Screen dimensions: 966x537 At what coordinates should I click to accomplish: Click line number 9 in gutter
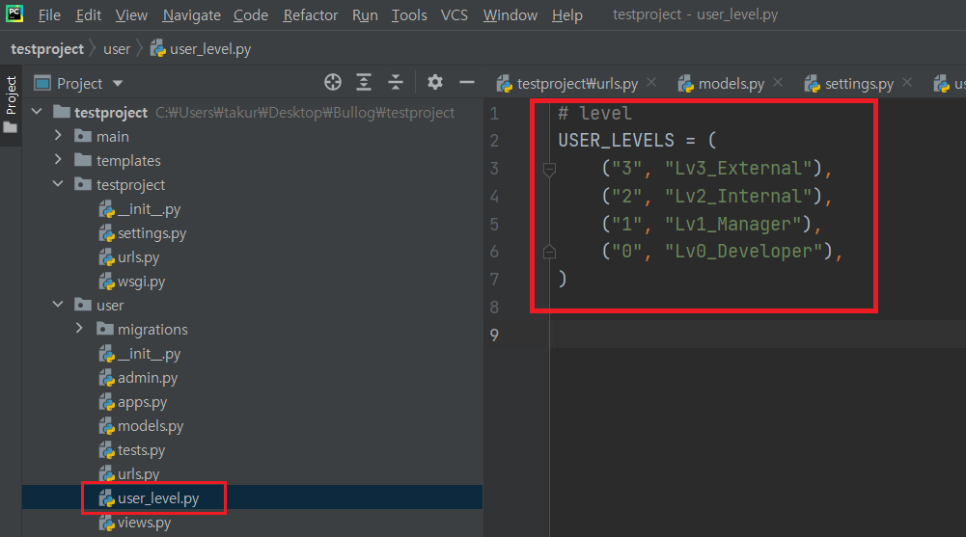[494, 334]
